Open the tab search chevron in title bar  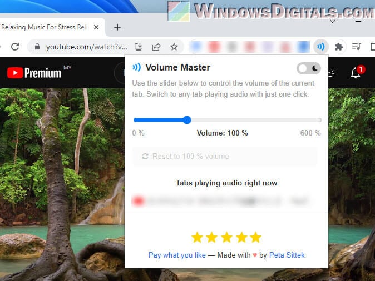click(332, 21)
